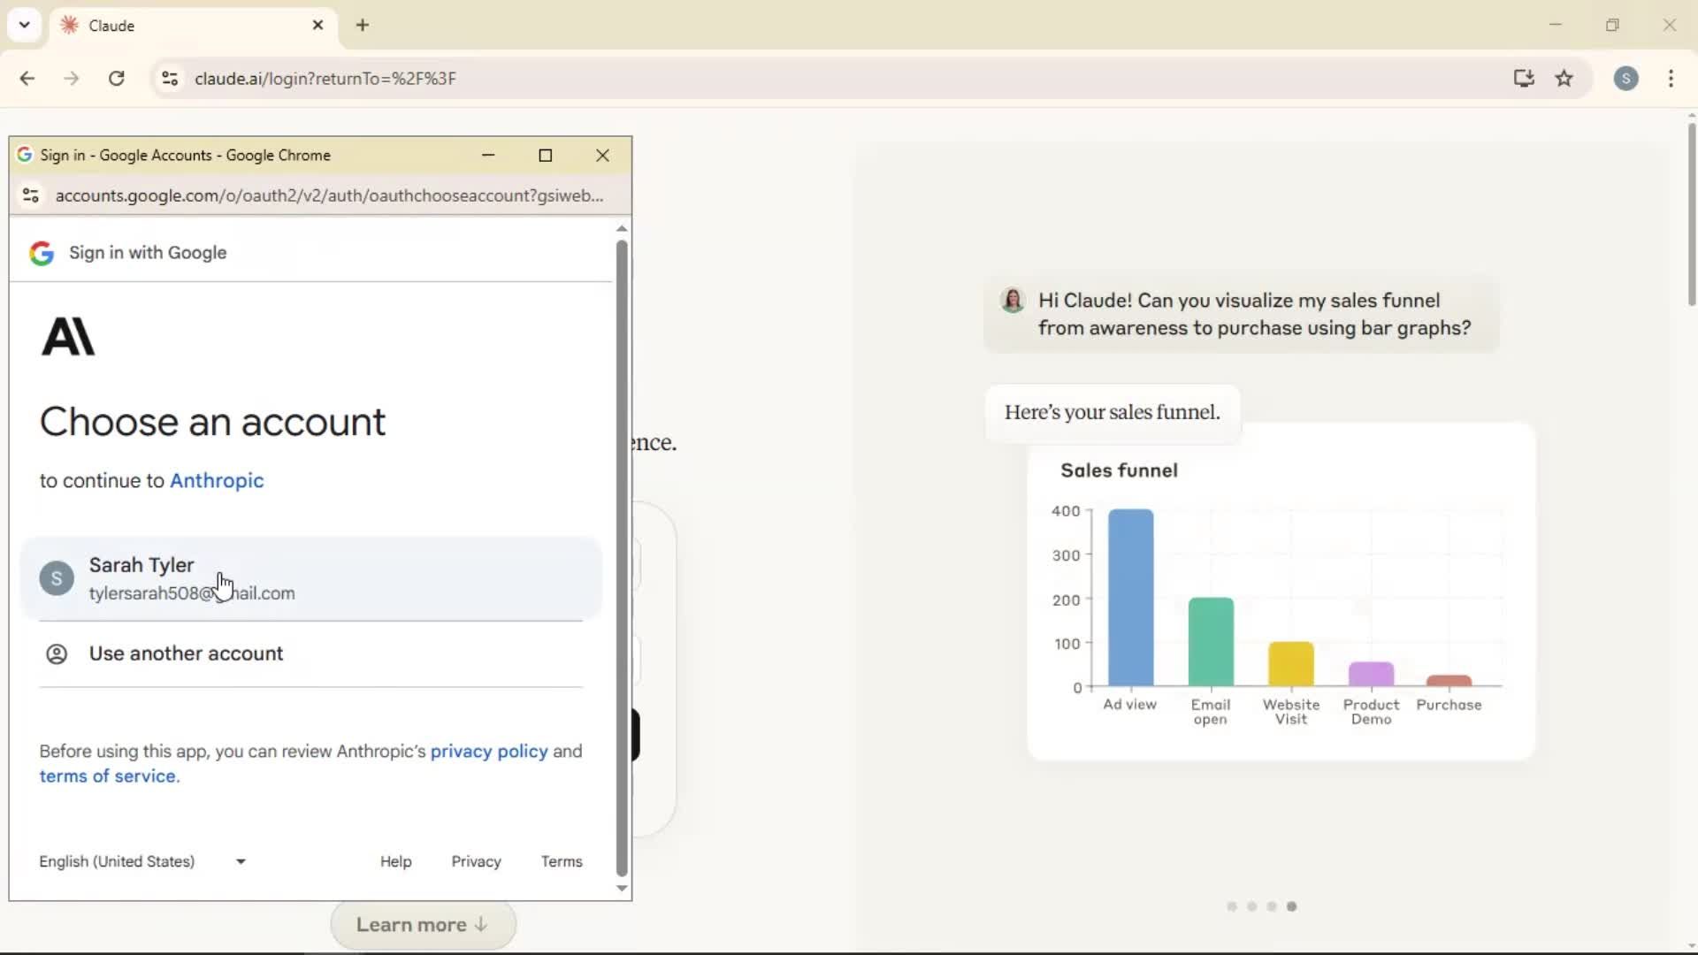Viewport: 1698px width, 955px height.
Task: Open the English (United States) language dropdown
Action: (142, 861)
